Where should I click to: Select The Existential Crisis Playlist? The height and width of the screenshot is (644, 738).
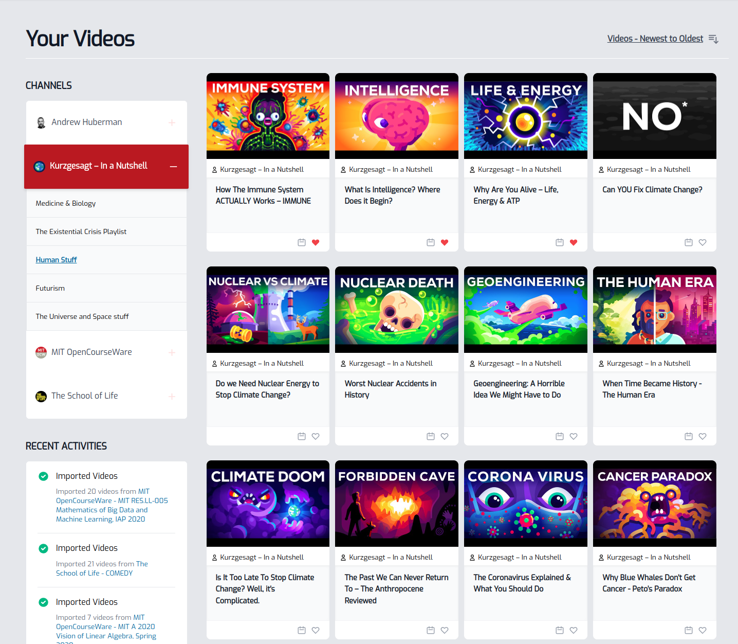tap(106, 231)
